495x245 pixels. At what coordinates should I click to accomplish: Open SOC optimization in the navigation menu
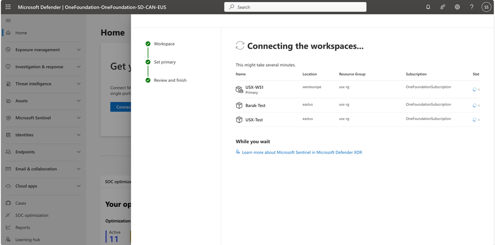click(32, 215)
